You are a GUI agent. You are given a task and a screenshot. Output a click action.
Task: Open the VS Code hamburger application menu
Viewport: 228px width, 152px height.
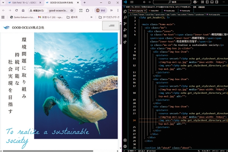(132, 2)
